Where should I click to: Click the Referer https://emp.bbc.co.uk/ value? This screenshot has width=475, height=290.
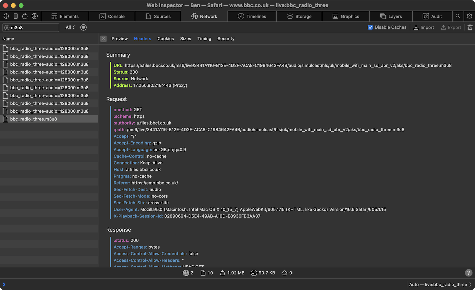coord(155,183)
